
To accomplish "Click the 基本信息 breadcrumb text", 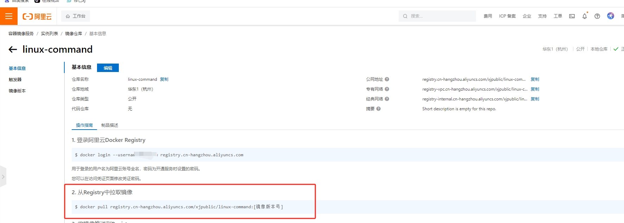I will 98,34.
